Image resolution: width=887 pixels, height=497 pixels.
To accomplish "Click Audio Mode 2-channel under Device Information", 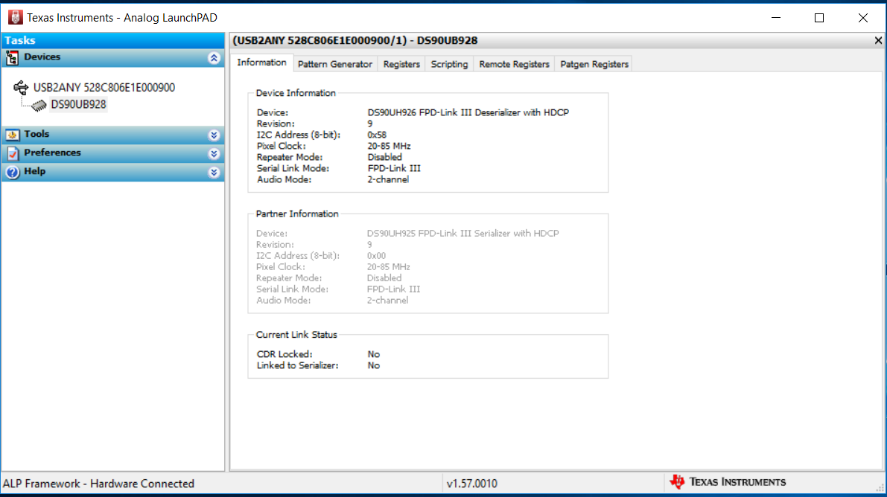I will click(388, 179).
